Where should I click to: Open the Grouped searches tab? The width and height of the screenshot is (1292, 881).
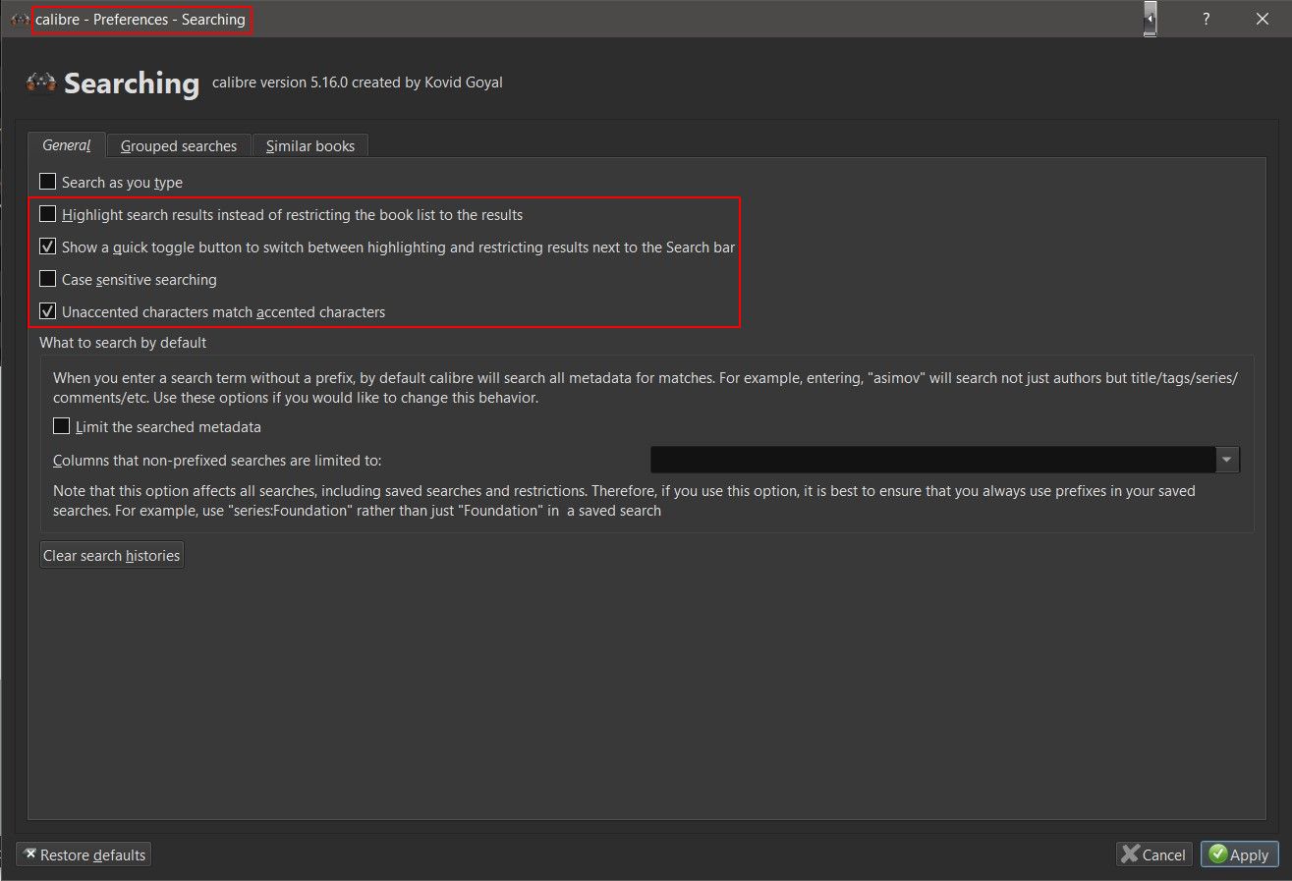point(179,146)
